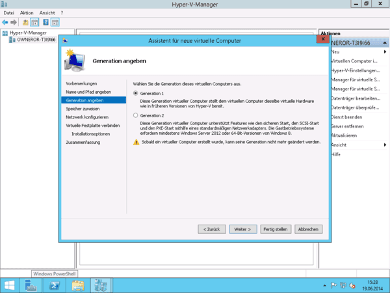Screen dimensions: 390x293
Task: Click the Abbrechen button
Action: [308, 229]
